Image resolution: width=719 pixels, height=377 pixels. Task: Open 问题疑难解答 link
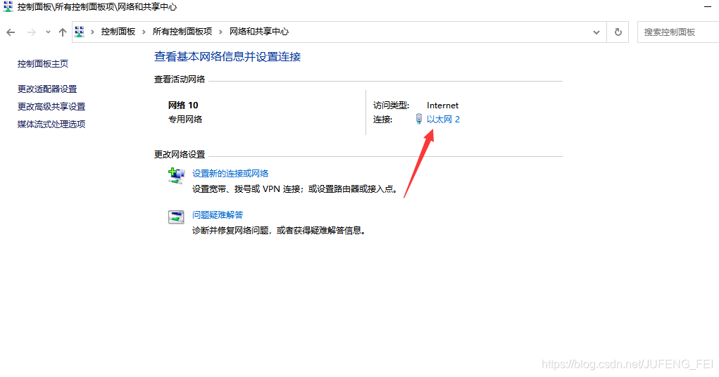pos(218,215)
